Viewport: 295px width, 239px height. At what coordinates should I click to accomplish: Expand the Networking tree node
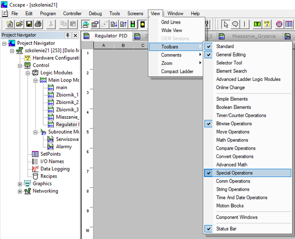point(20,191)
